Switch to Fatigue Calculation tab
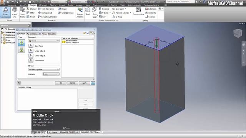Viewport: 246px width, 138px height. (47, 34)
